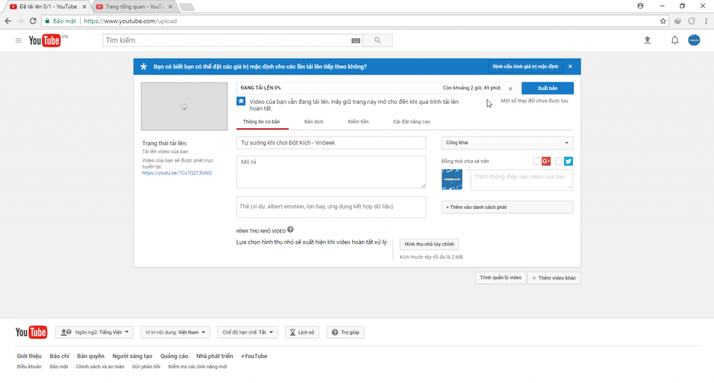Click the magnifier search button
This screenshot has height=383, width=714.
tap(377, 40)
